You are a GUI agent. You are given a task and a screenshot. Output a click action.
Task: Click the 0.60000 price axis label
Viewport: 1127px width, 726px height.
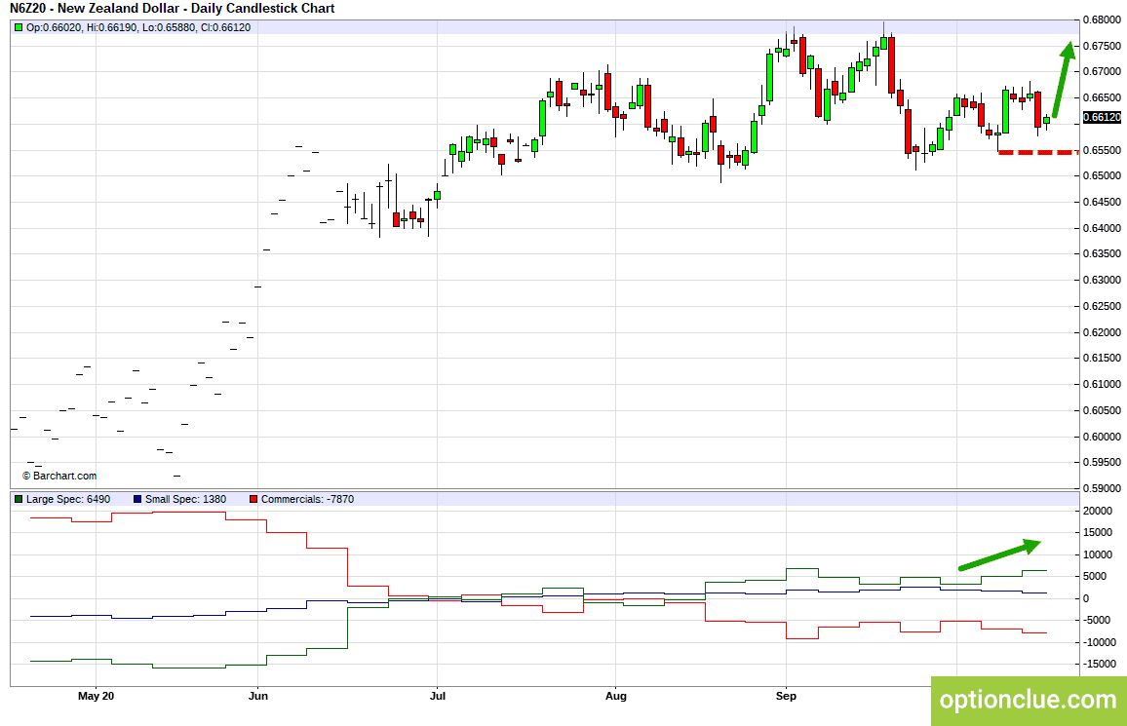pos(1102,437)
